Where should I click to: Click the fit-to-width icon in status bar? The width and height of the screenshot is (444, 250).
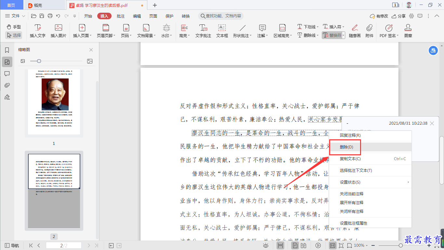(x=349, y=245)
